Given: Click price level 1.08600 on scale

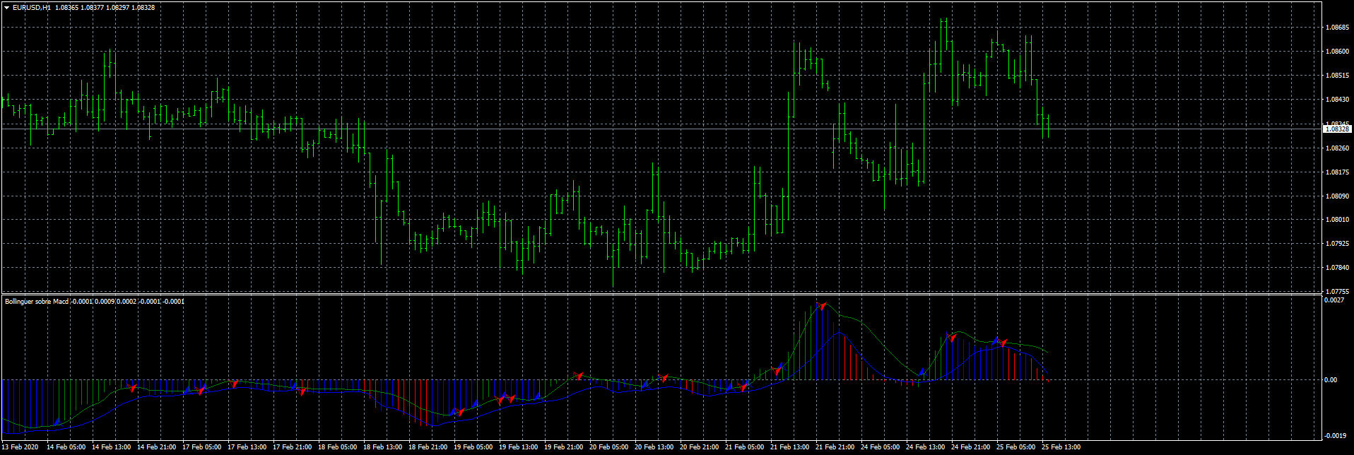Looking at the screenshot, I should click(1337, 52).
